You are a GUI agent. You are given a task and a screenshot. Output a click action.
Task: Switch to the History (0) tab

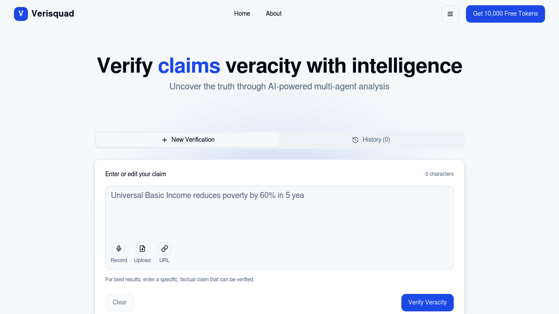pos(372,140)
